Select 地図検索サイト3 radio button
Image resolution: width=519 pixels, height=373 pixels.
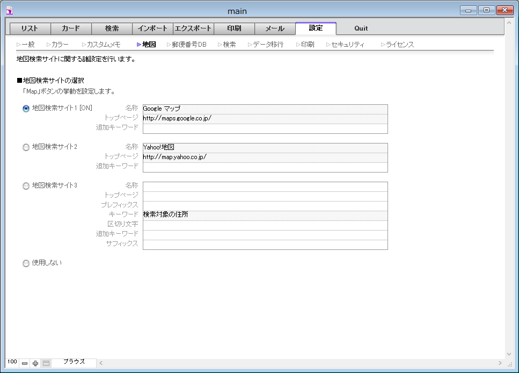(x=26, y=186)
